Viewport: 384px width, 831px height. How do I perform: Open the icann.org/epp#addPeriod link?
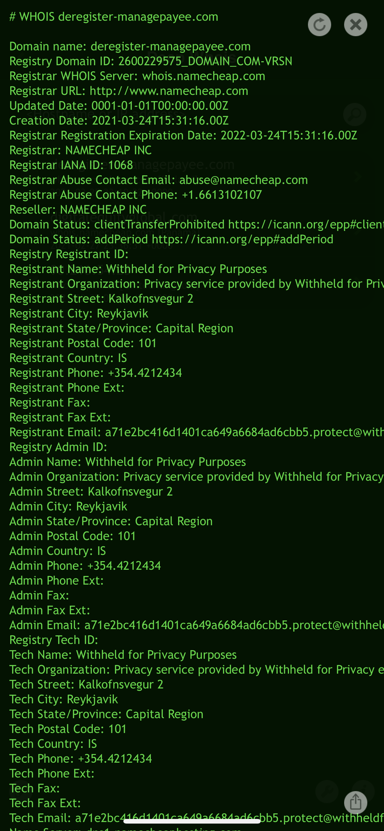pos(242,239)
